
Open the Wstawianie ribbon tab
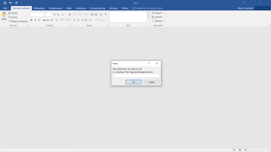pos(39,8)
